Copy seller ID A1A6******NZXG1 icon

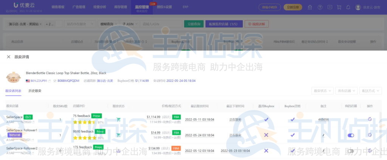[33, 140]
